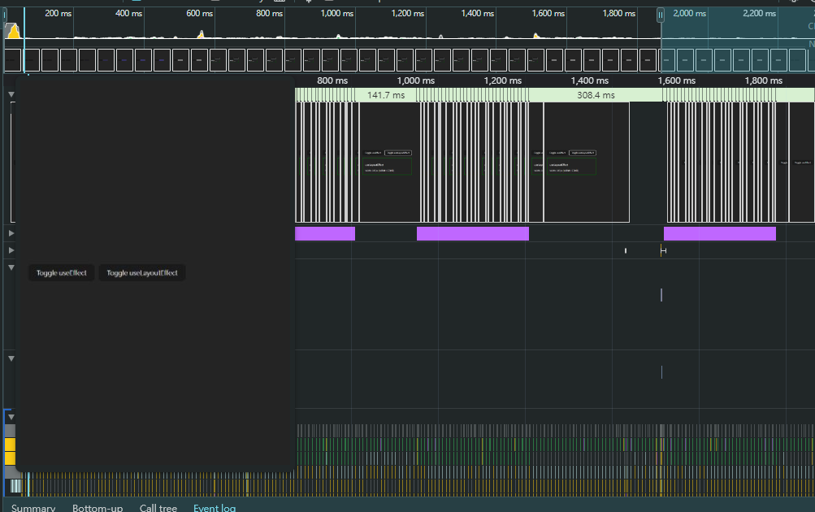Viewport: 815px width, 512px height.
Task: Click the Toggle useEffect button in preview
Action: point(61,273)
